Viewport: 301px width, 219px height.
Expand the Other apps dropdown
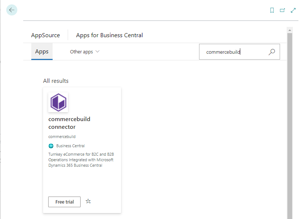pos(85,52)
